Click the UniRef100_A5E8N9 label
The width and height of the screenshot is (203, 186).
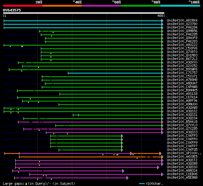point(182,178)
